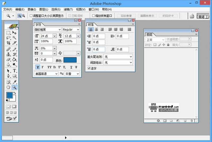Open the 图层(L) menu
212x142 pixels.
44,9
